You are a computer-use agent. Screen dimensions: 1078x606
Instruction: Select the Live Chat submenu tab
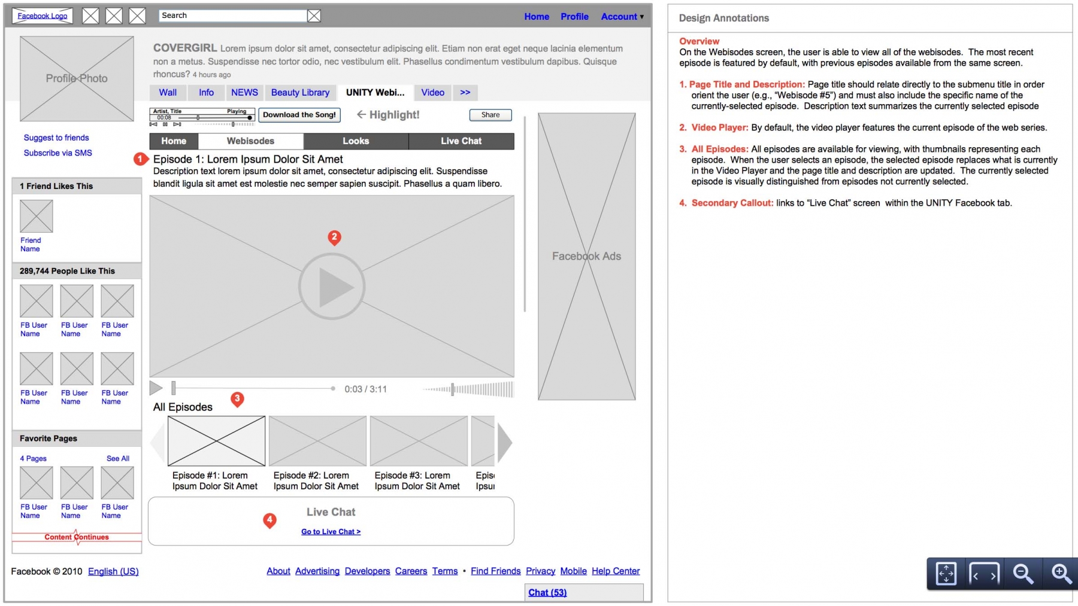[461, 141]
